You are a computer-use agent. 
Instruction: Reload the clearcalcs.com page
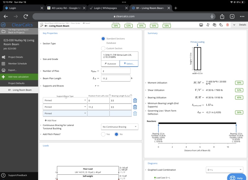pos(26,16)
